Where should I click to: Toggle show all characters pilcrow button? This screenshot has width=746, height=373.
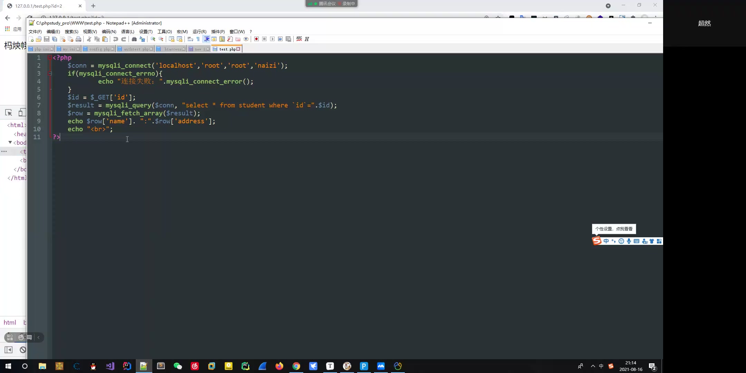[198, 39]
